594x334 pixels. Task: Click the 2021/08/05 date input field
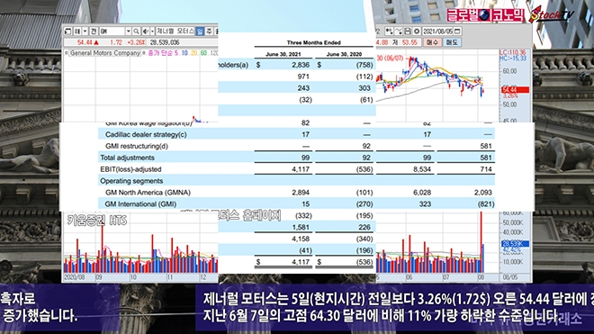[437, 32]
